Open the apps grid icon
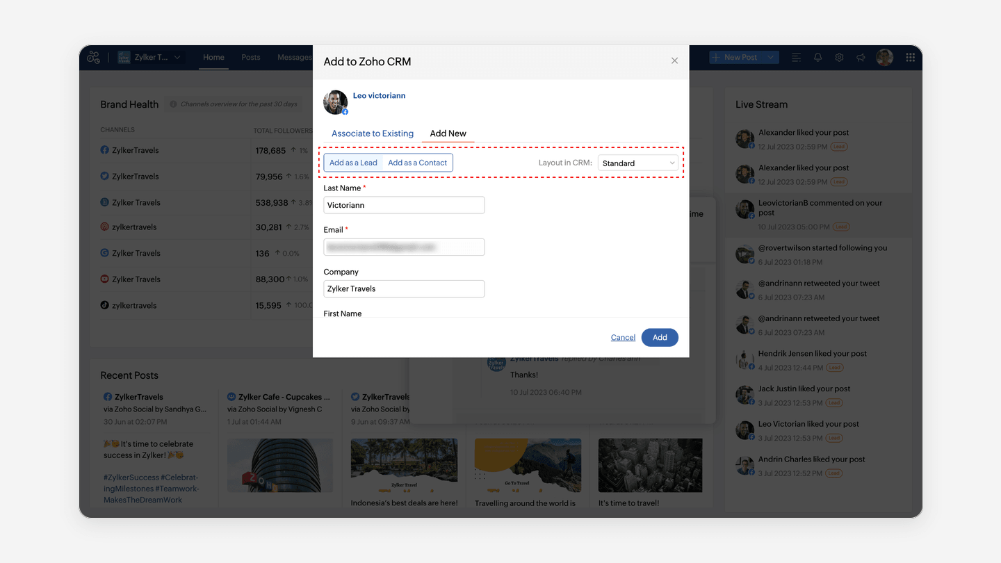 pos(910,58)
